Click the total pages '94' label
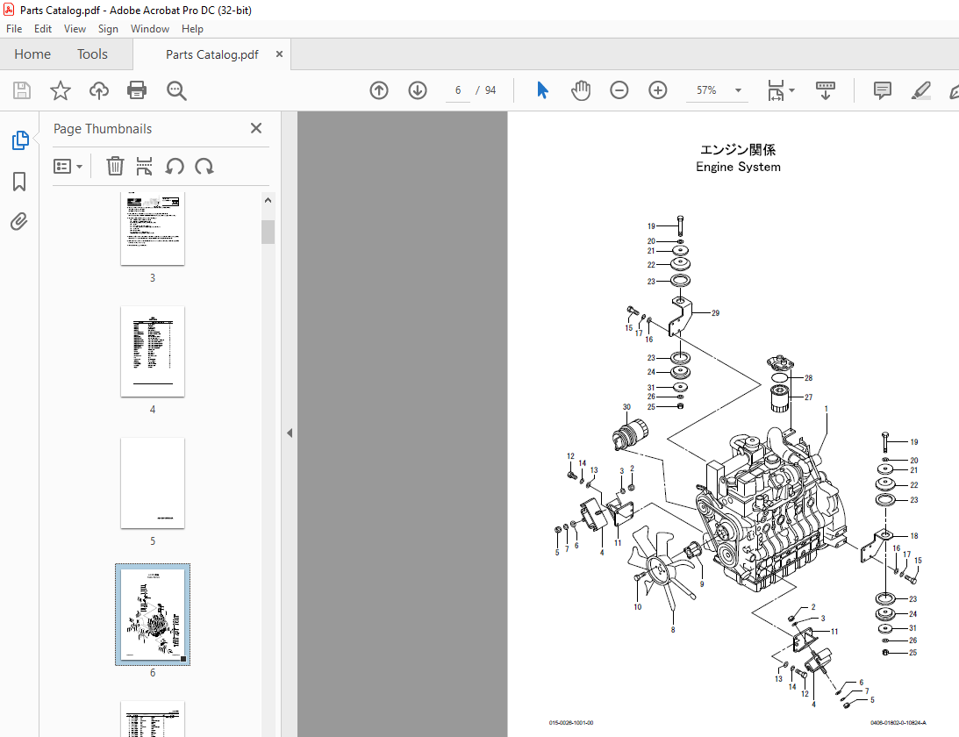The height and width of the screenshot is (737, 959). tap(490, 90)
